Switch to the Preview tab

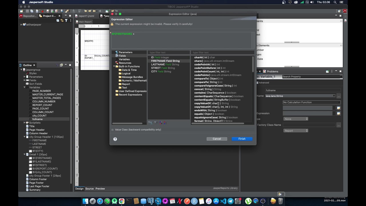point(100,189)
